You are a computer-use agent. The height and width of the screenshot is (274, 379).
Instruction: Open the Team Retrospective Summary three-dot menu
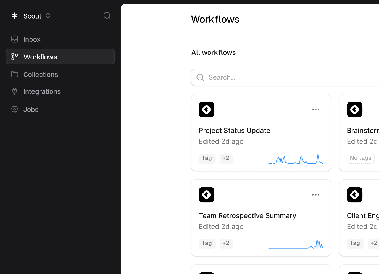pyautogui.click(x=316, y=195)
